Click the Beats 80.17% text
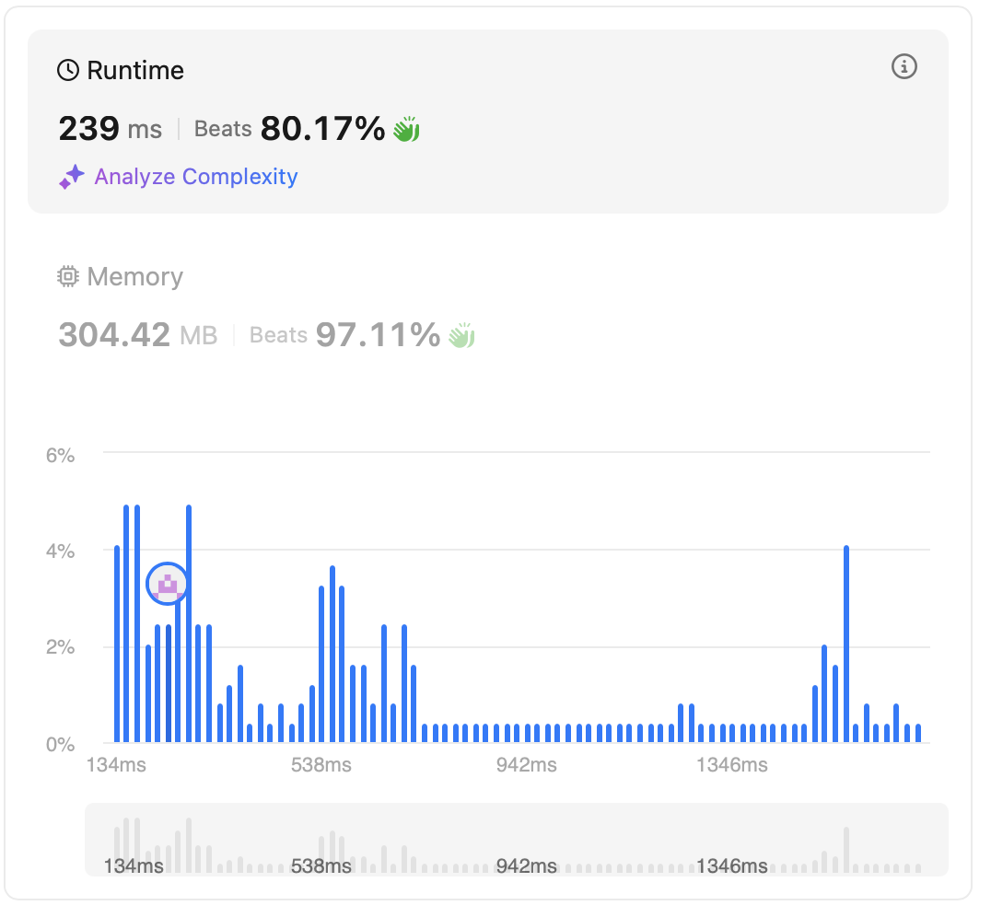The image size is (991, 917). 289,129
